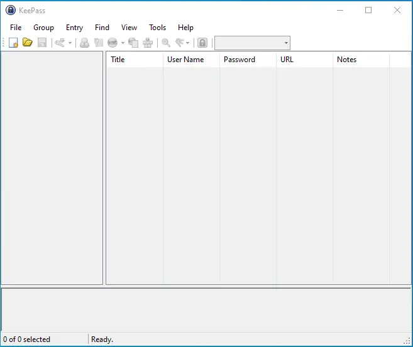Sort by the URL column header
The height and width of the screenshot is (347, 413).
click(304, 60)
